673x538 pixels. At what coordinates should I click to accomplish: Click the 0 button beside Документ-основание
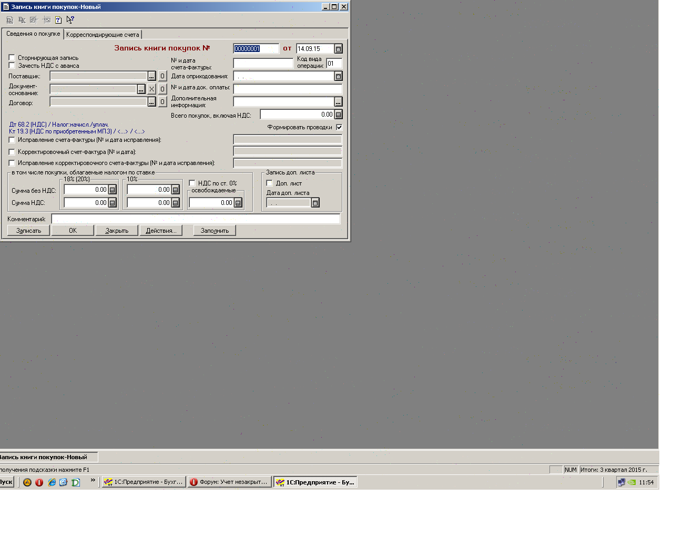(162, 89)
